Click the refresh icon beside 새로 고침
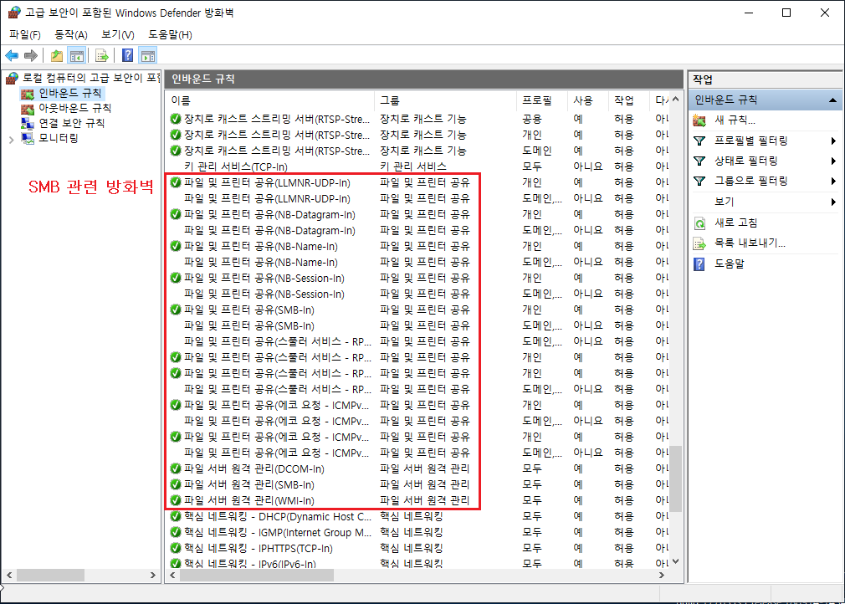The image size is (845, 604). click(699, 223)
